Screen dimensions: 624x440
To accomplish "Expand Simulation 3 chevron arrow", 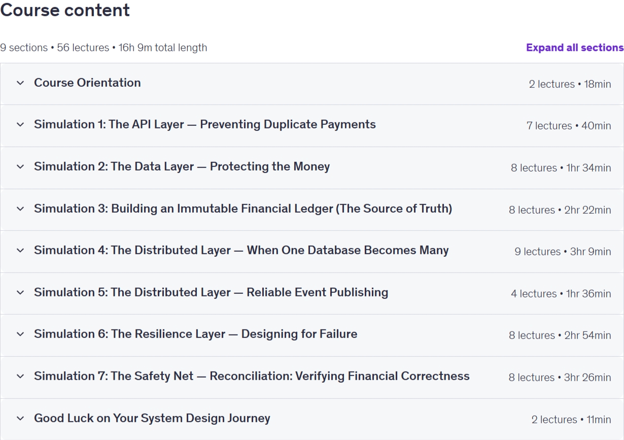I will (x=20, y=209).
